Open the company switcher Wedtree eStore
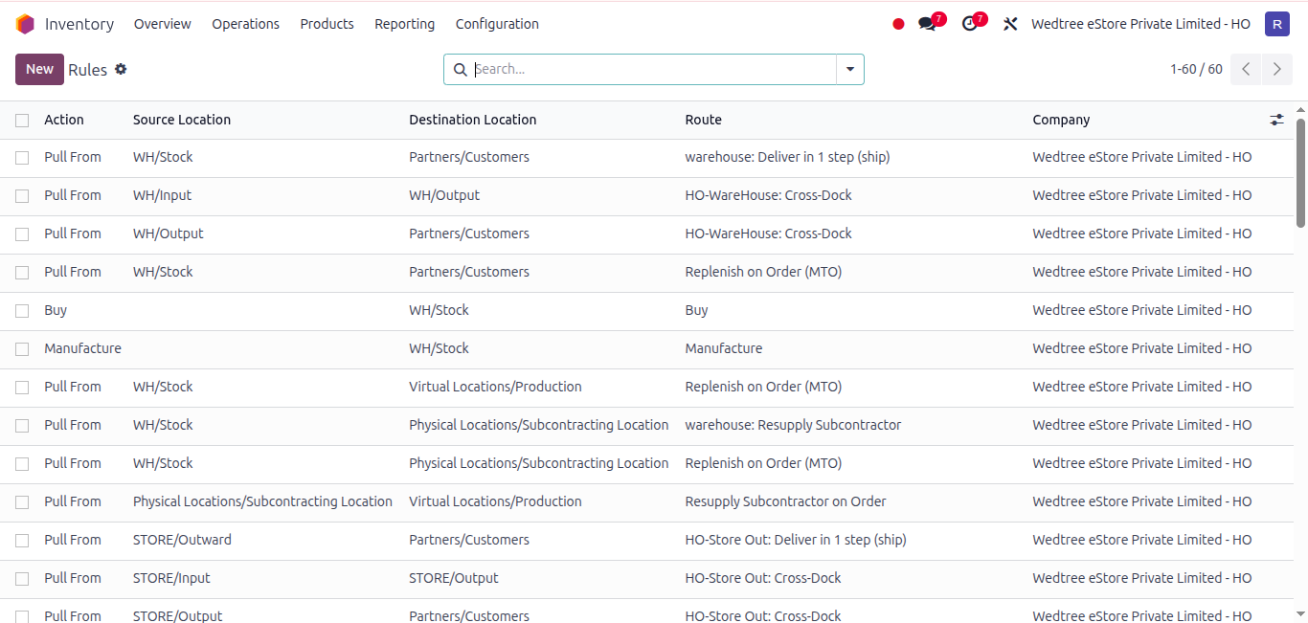The height and width of the screenshot is (623, 1308). [x=1140, y=24]
